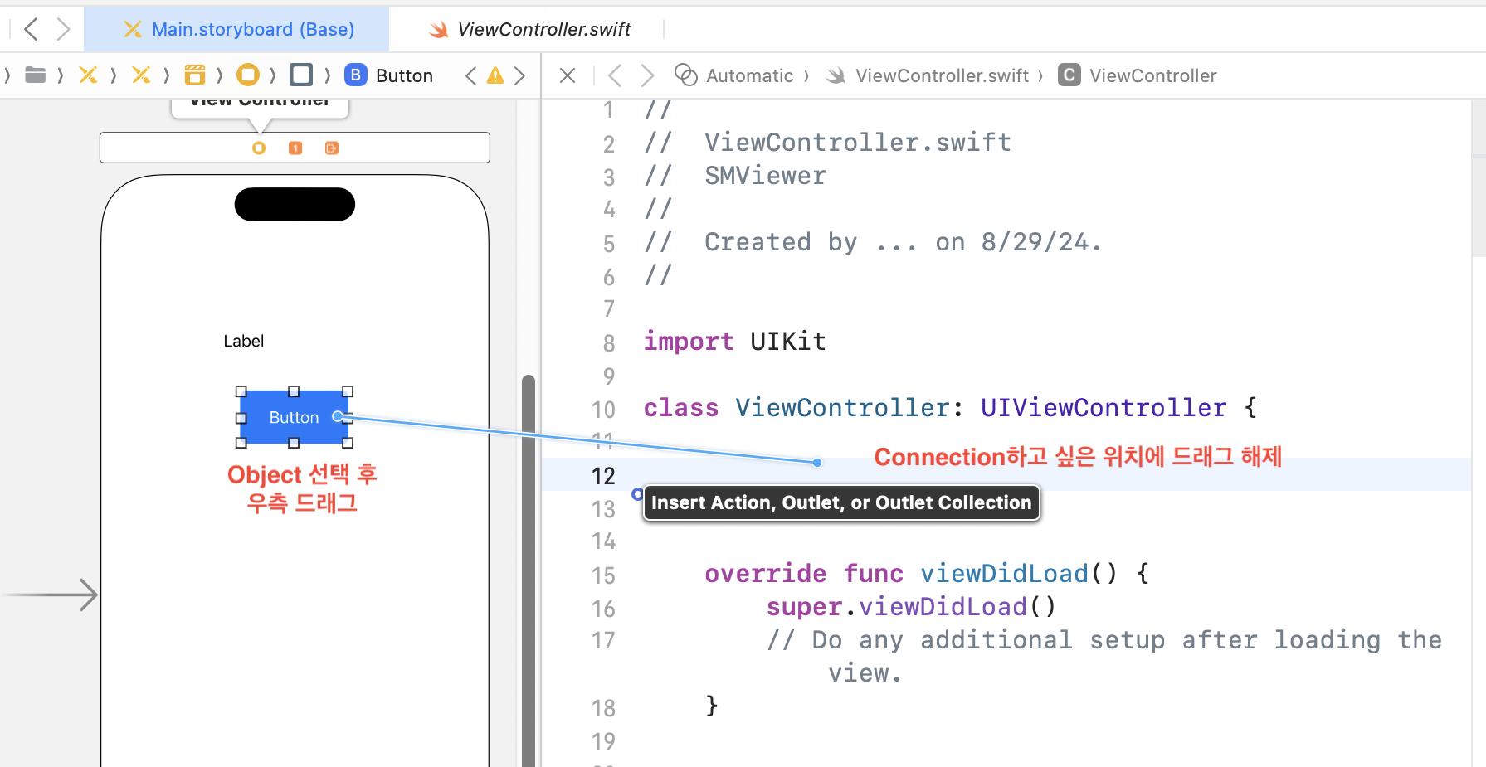Viewport: 1486px width, 767px height.
Task: Close the assistant editor with the X
Action: coord(568,75)
